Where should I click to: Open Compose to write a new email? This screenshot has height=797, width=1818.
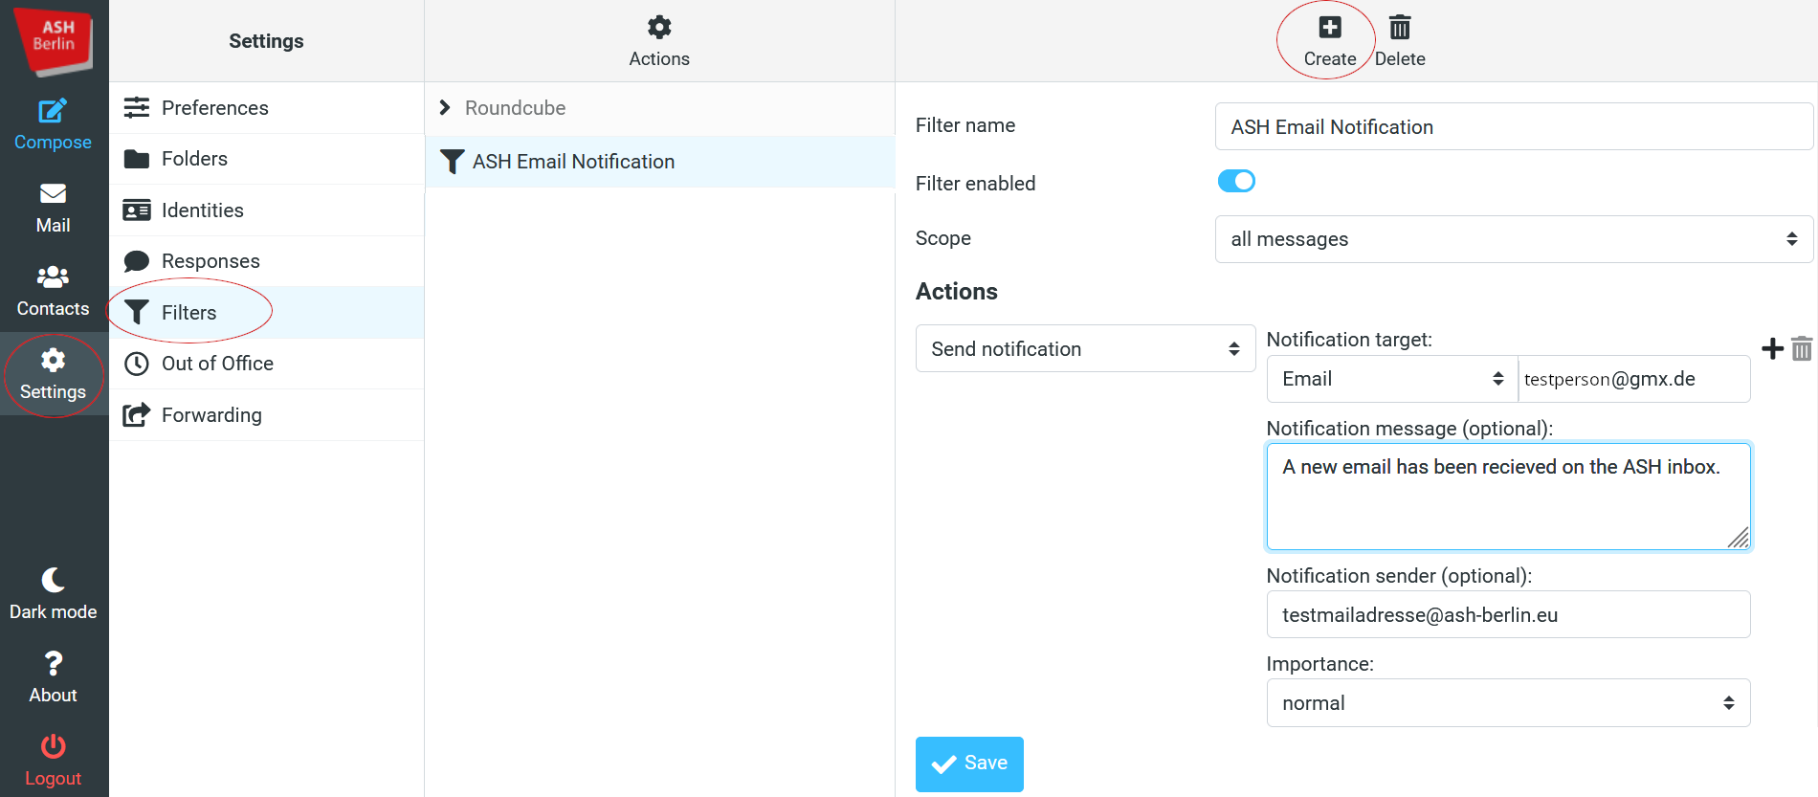(x=54, y=124)
